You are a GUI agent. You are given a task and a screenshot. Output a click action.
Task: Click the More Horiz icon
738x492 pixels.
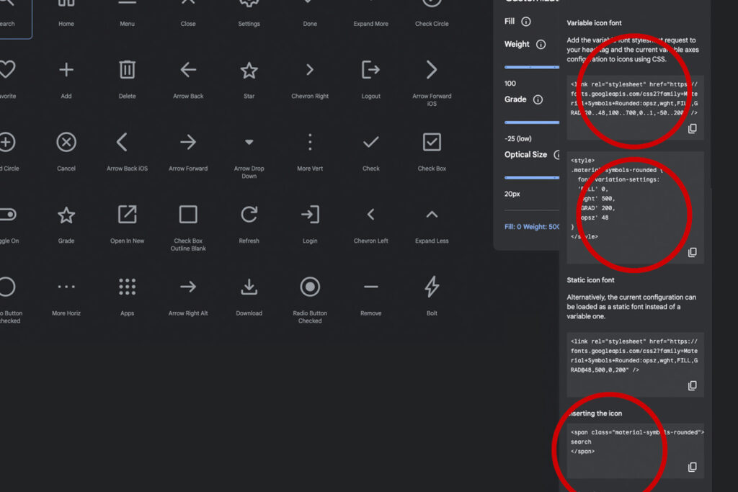(x=66, y=287)
